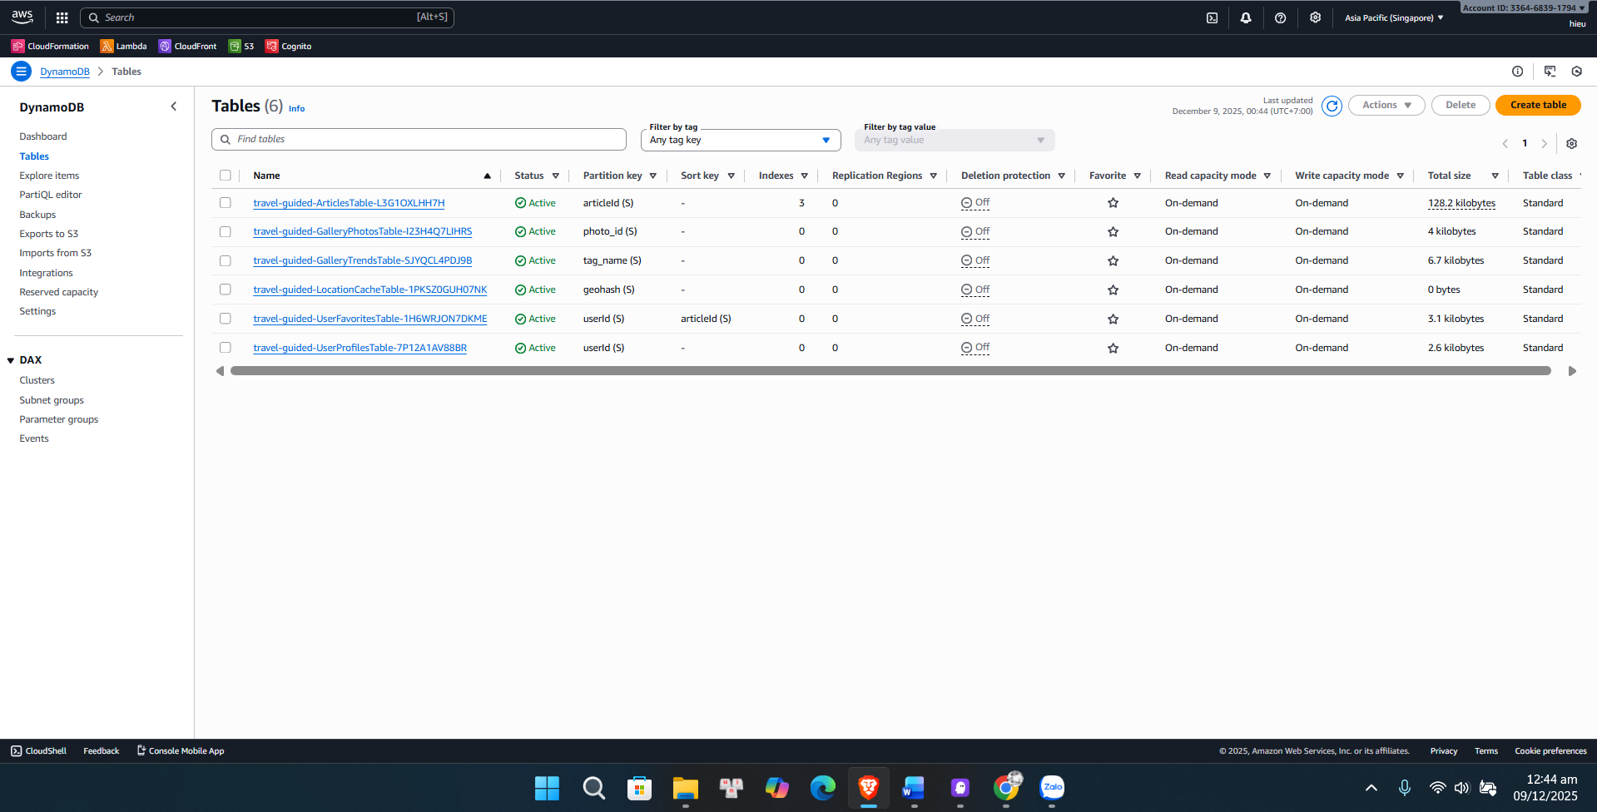Screen dimensions: 1597x812
Task: Open travel-guided-ArticlesTable details
Action: click(x=348, y=202)
